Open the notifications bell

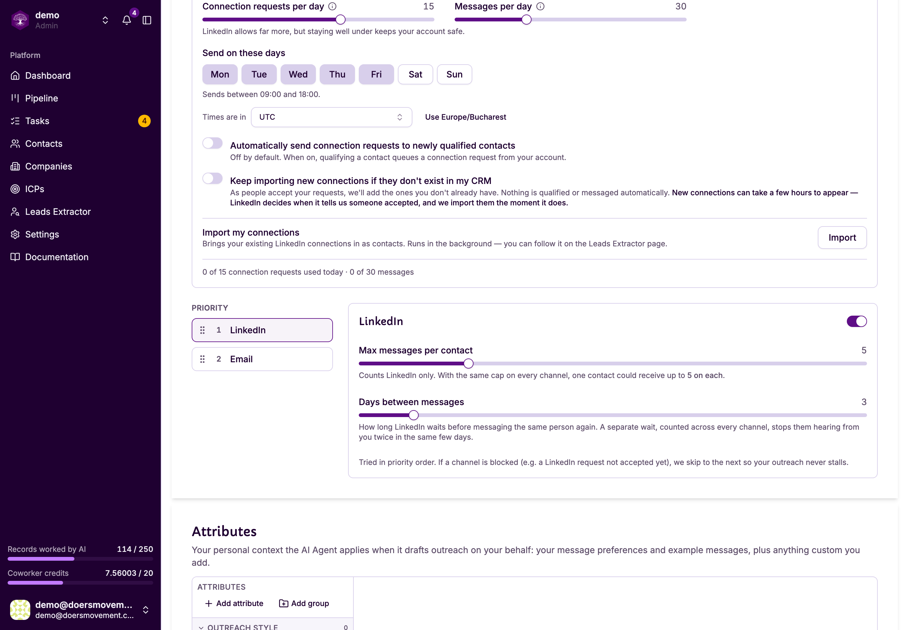126,20
